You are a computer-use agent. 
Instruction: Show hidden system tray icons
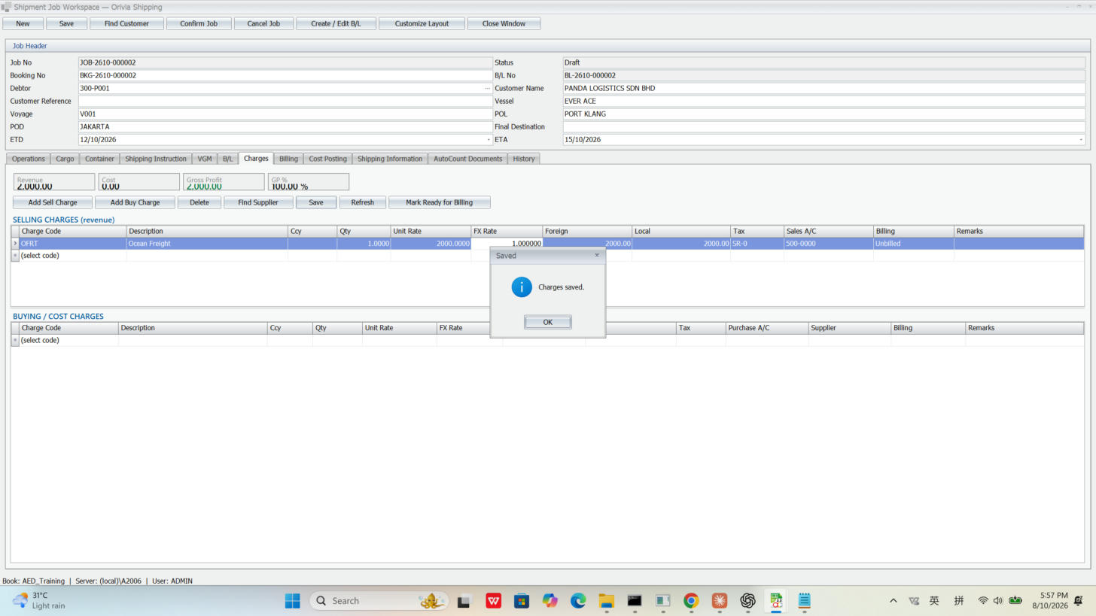click(894, 600)
